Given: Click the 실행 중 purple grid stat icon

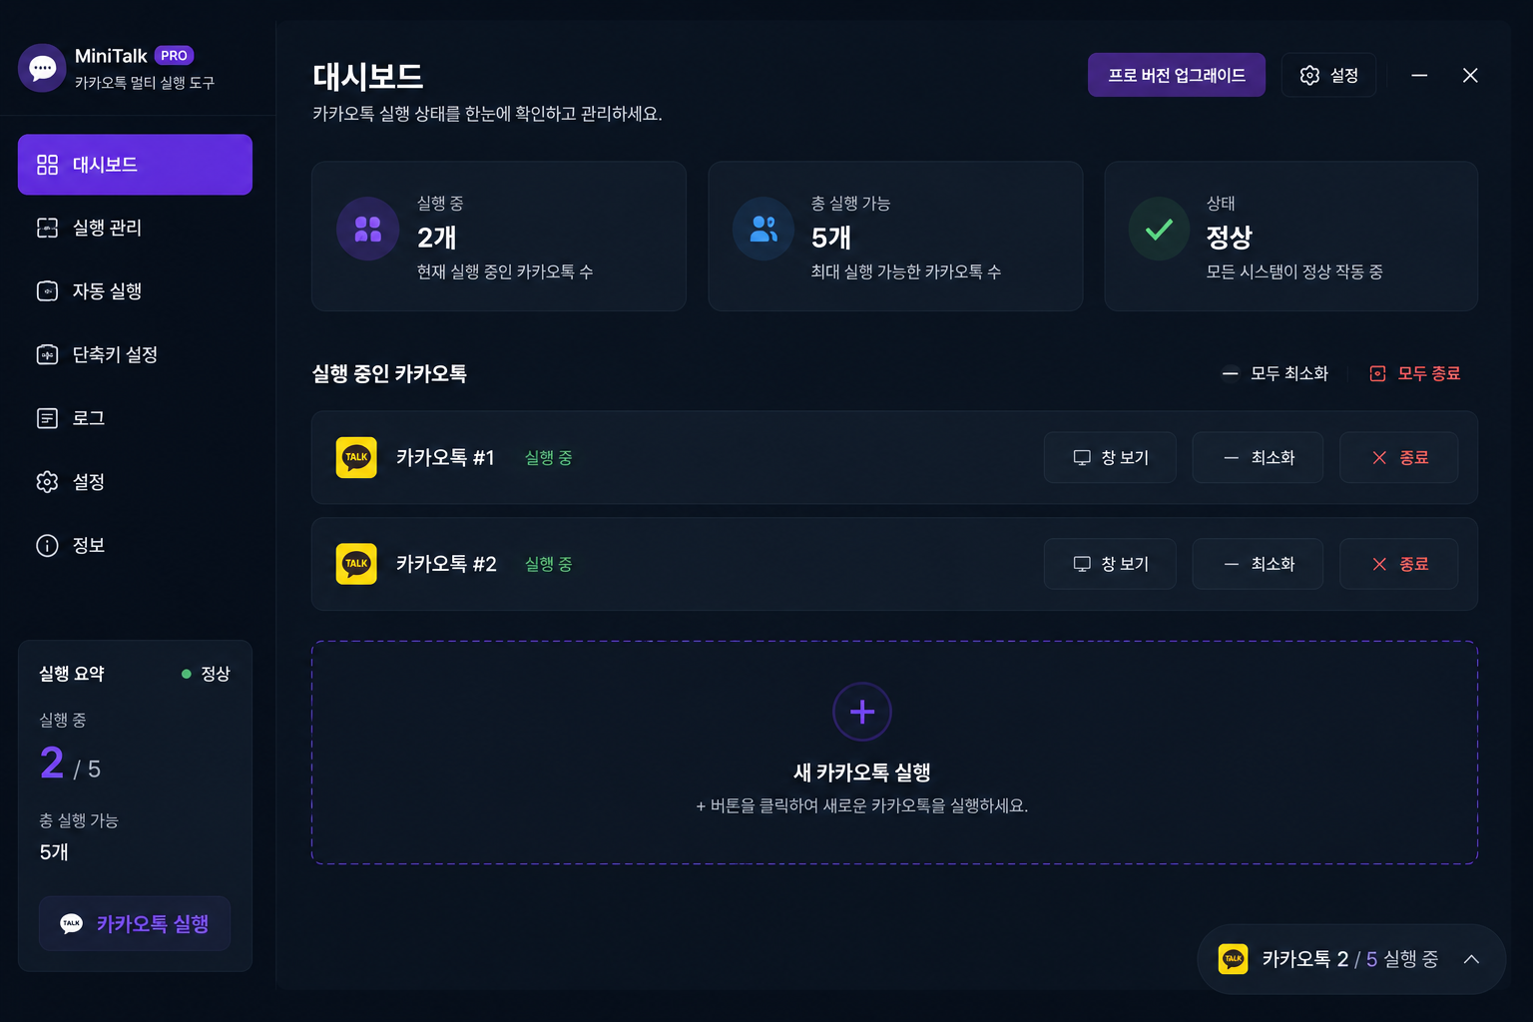Looking at the screenshot, I should [368, 229].
